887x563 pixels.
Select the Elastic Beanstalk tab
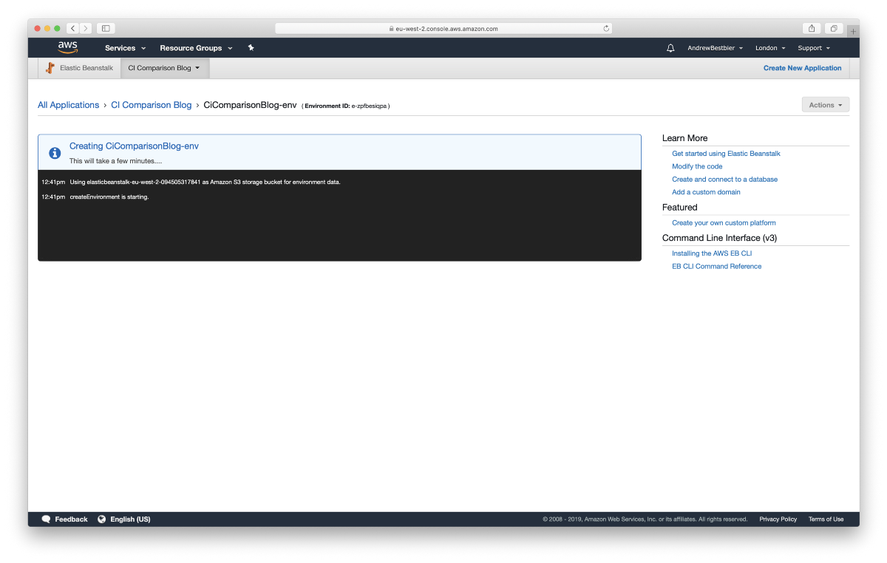point(80,68)
